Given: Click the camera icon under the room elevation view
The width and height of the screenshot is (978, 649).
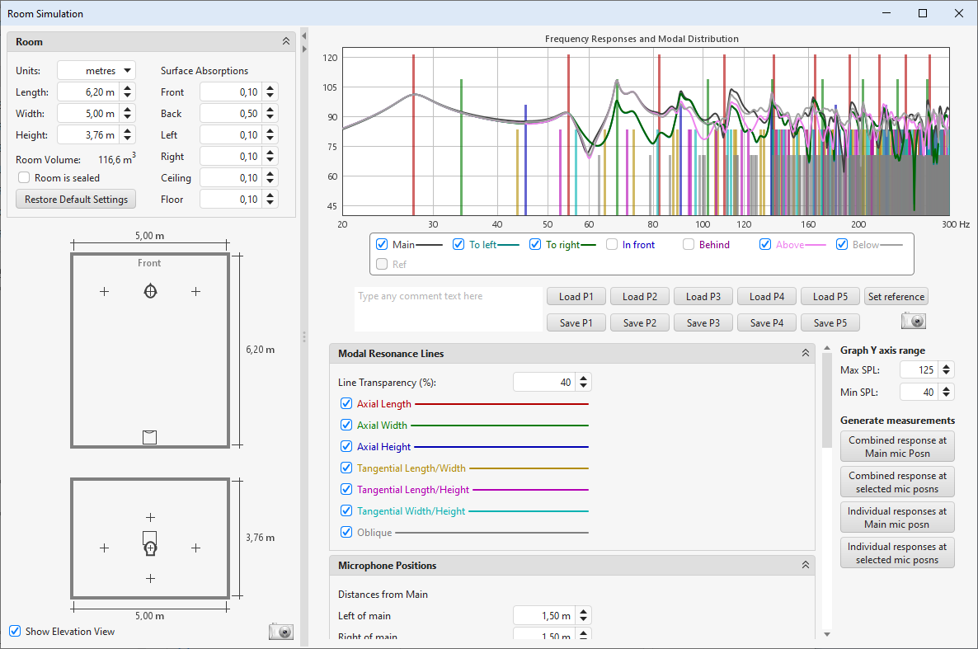Looking at the screenshot, I should coord(280,632).
